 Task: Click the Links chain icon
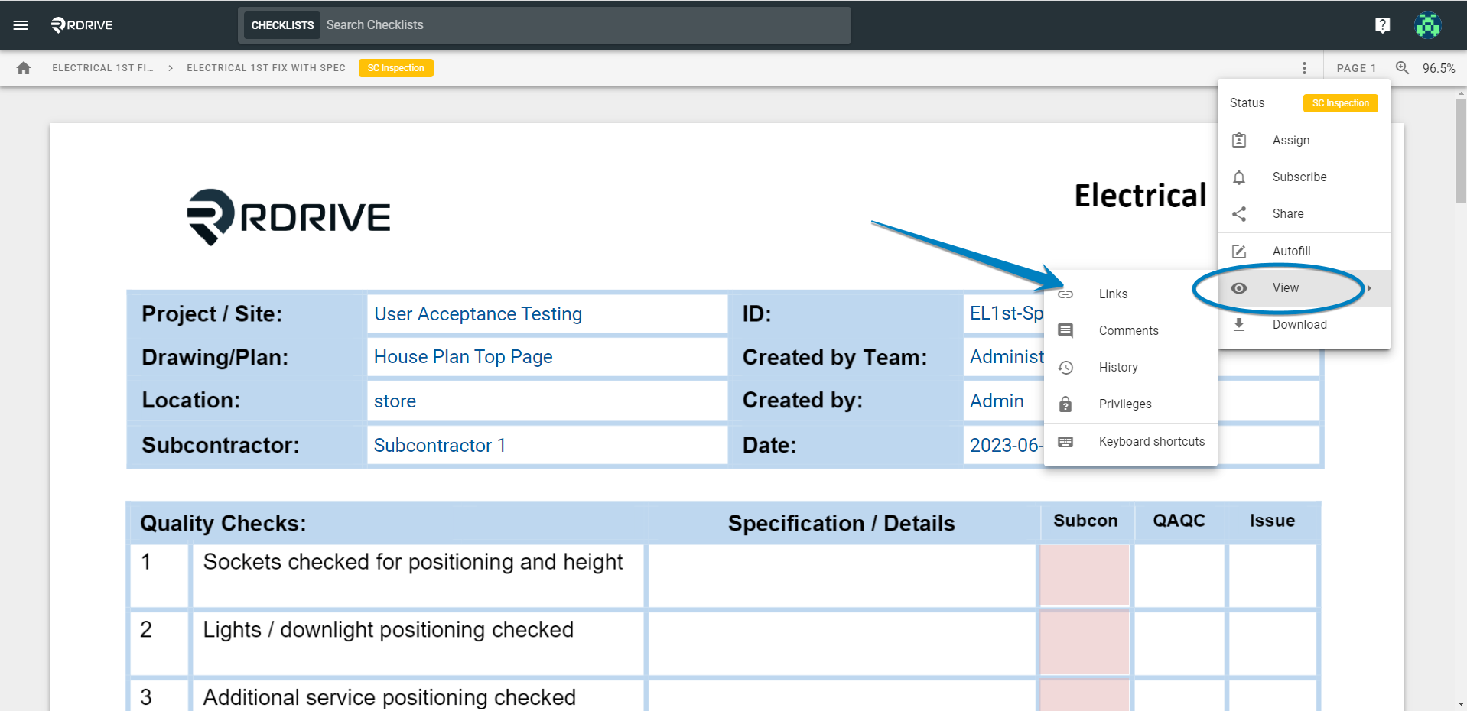point(1065,294)
